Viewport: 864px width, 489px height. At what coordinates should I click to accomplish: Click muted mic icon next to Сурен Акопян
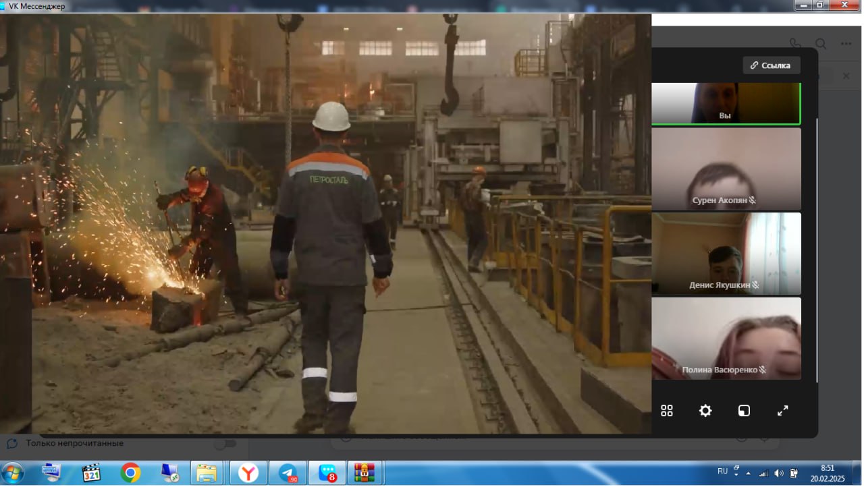coord(753,200)
